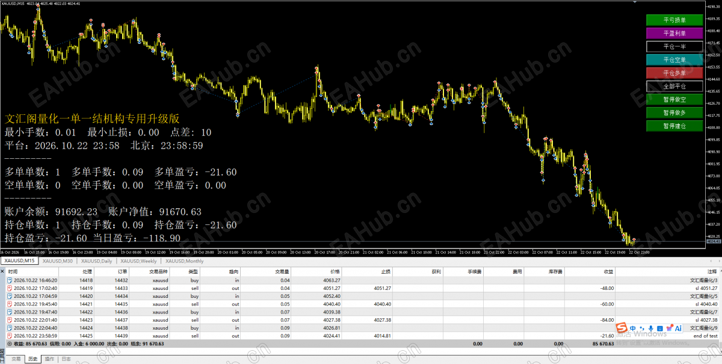This screenshot has width=722, height=364.
Task: Open the XAUUSD,Daily chart tab
Action: click(x=97, y=261)
